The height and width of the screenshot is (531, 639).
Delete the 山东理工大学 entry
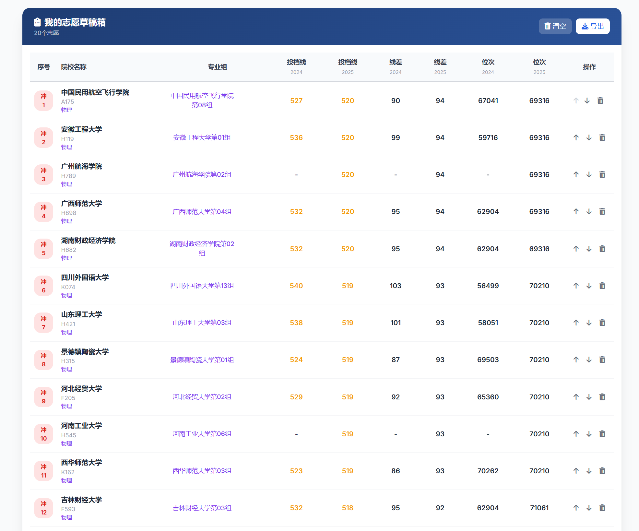[602, 323]
